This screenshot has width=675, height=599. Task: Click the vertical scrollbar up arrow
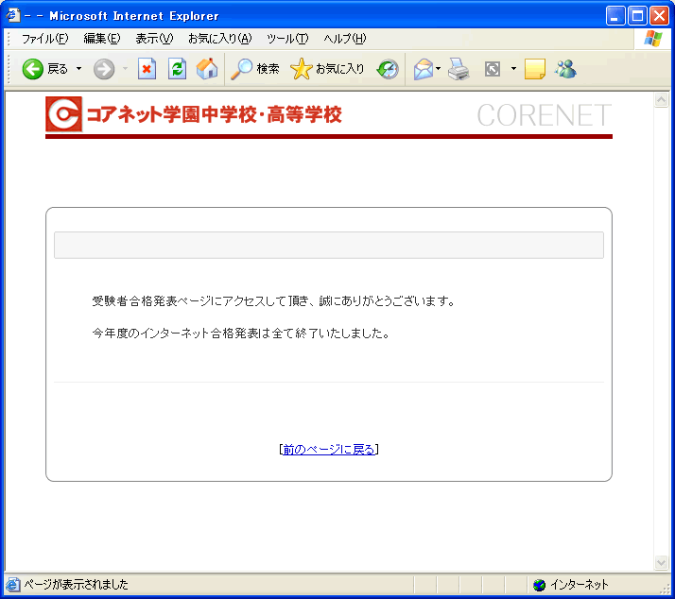661,100
